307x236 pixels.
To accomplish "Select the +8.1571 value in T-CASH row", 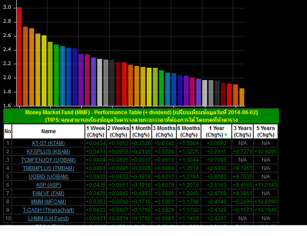I will (x=243, y=210).
